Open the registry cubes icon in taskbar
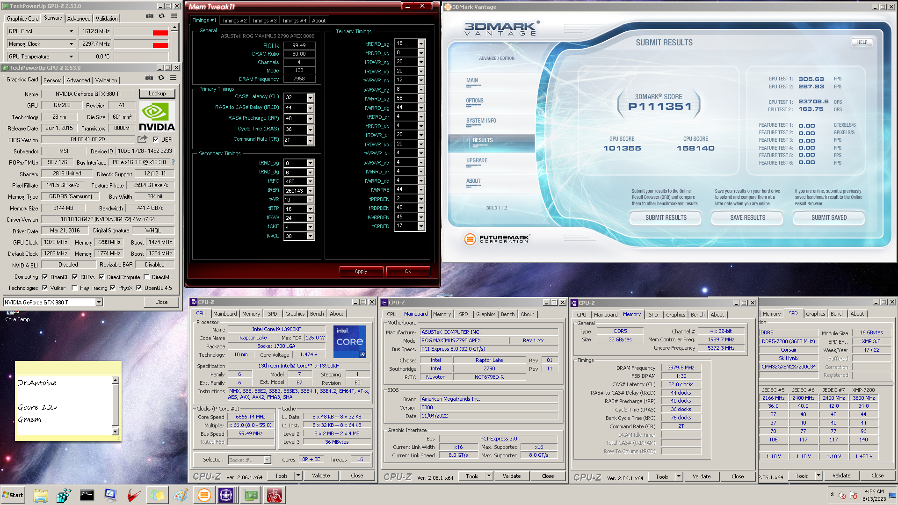This screenshot has width=898, height=505. click(64, 495)
